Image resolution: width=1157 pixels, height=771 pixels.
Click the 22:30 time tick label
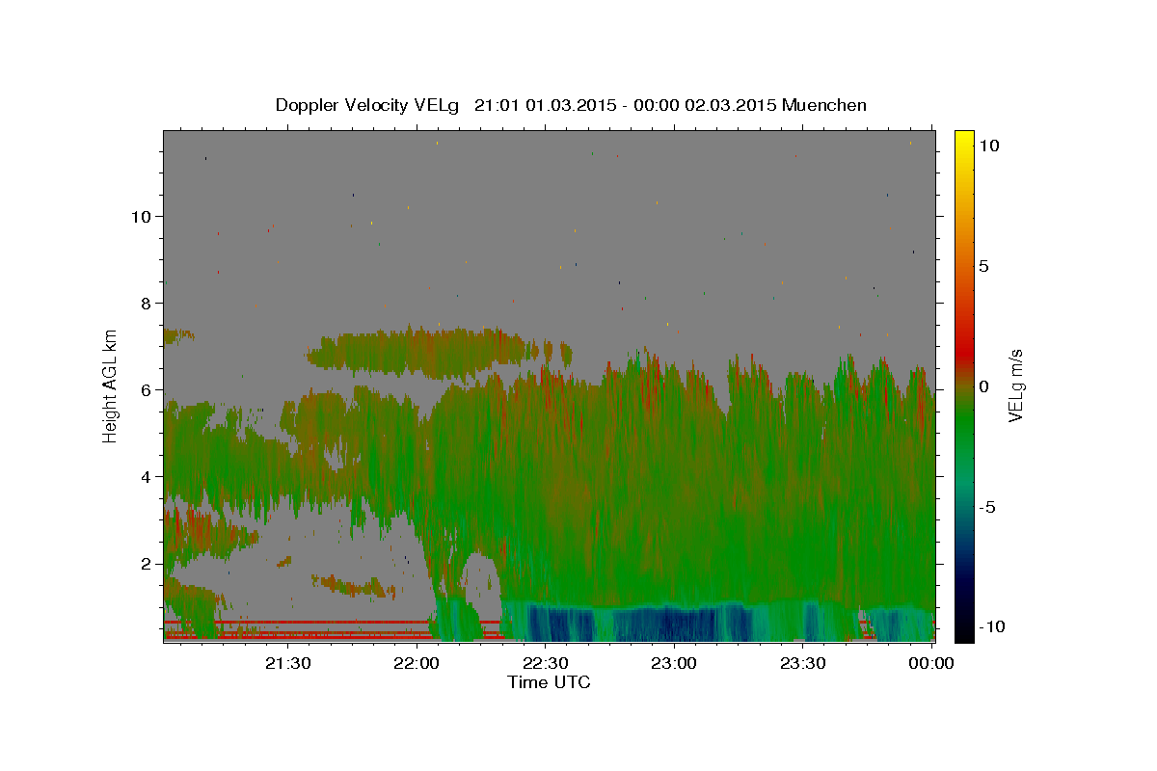[x=546, y=662]
